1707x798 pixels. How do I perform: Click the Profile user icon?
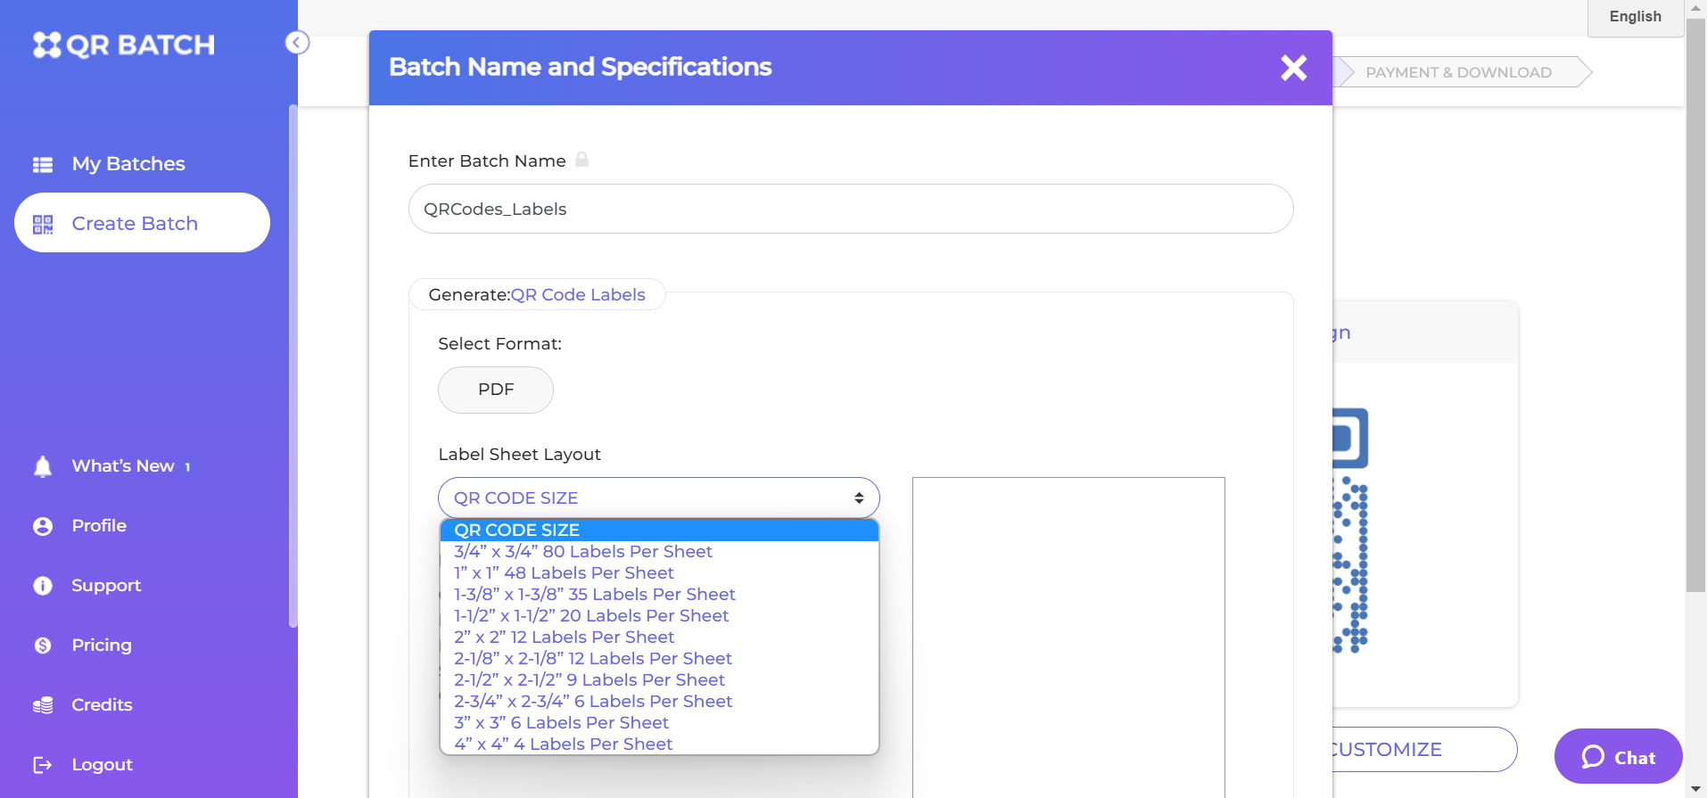(43, 526)
